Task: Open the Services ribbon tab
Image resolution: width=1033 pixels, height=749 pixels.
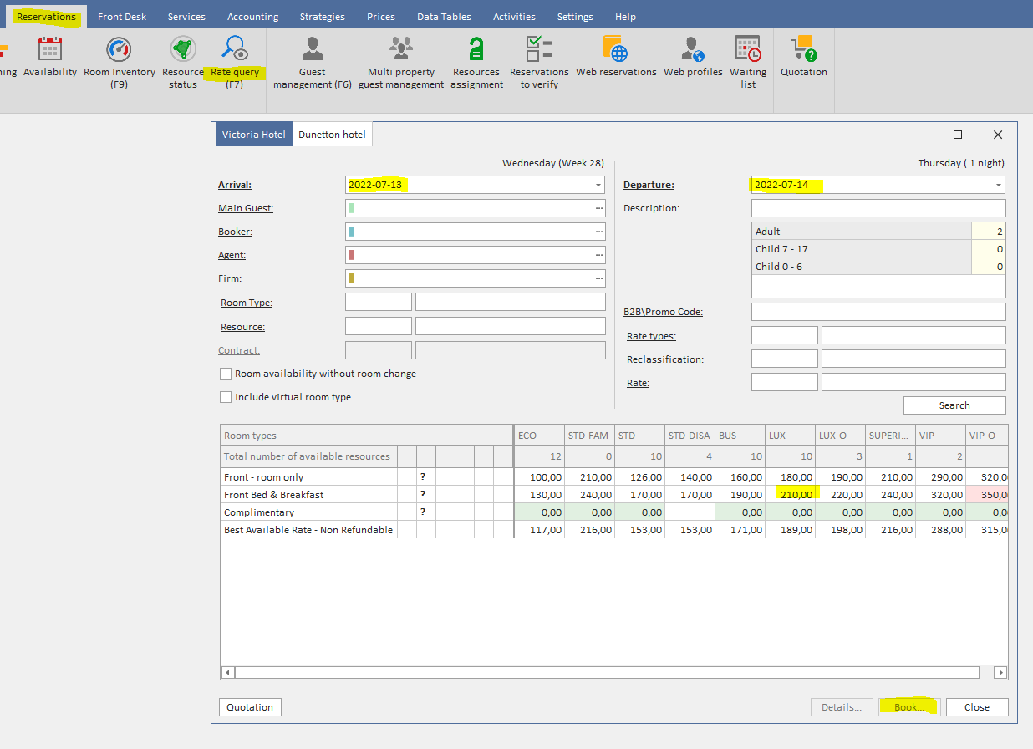Action: (186, 17)
